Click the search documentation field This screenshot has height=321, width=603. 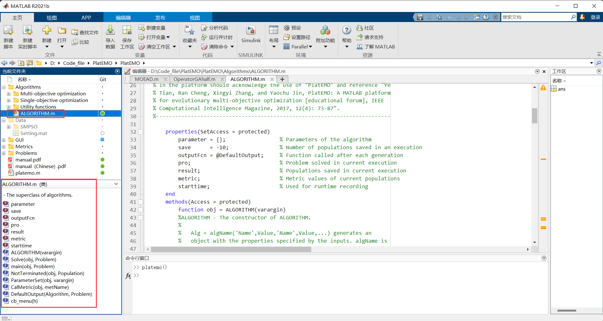pyautogui.click(x=536, y=17)
